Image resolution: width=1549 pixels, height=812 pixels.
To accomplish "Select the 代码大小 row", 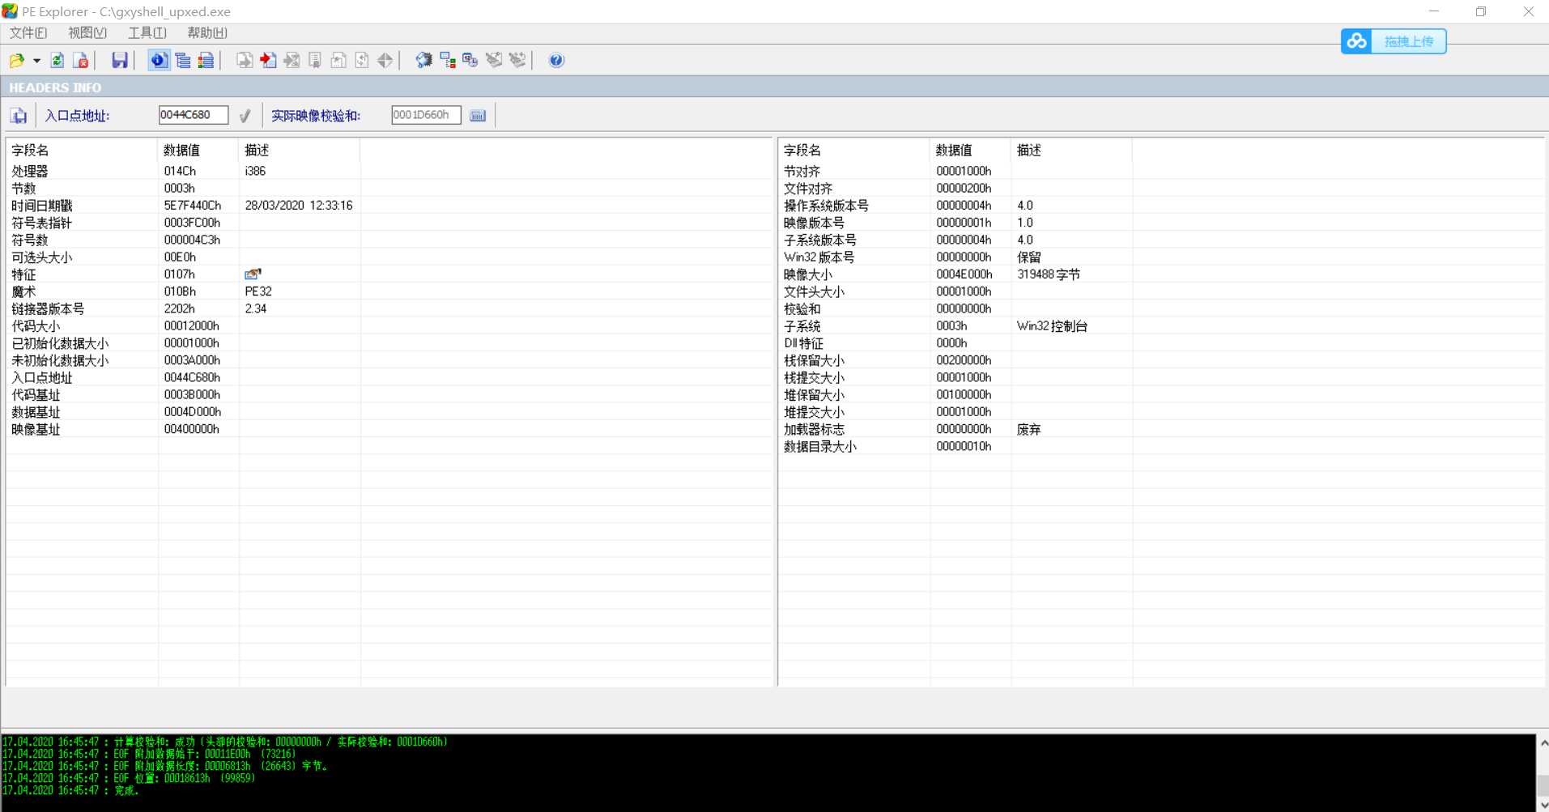I will coord(389,325).
